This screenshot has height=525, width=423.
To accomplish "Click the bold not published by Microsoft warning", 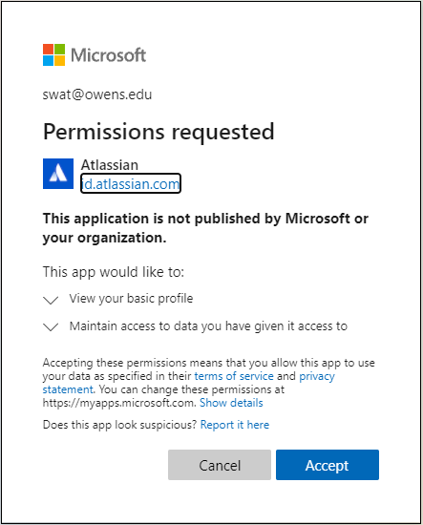I will point(205,228).
